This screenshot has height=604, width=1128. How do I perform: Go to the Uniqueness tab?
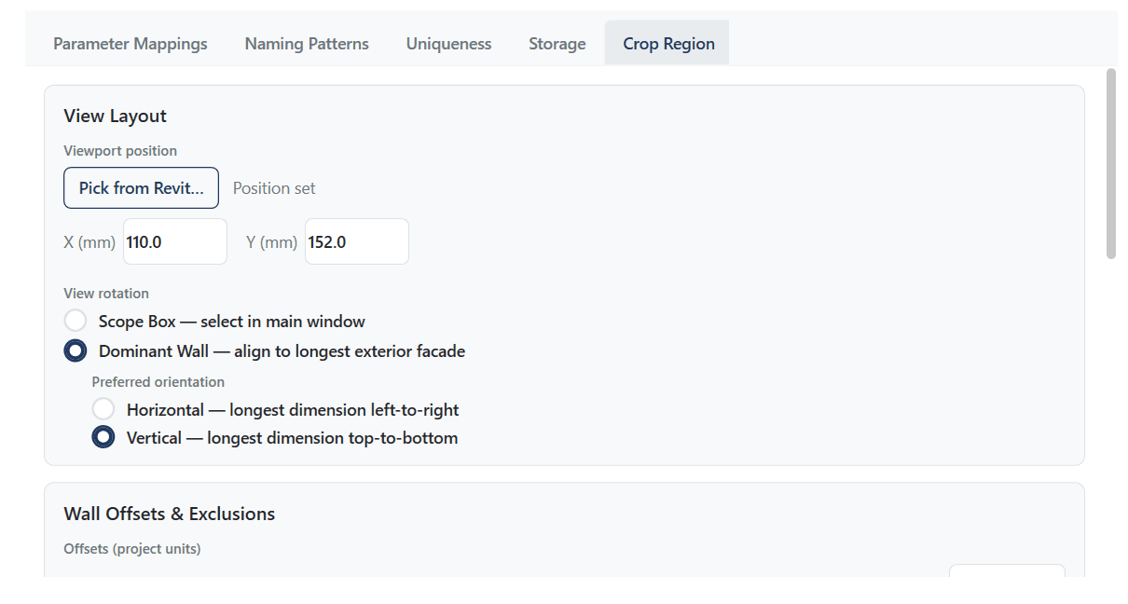click(448, 44)
